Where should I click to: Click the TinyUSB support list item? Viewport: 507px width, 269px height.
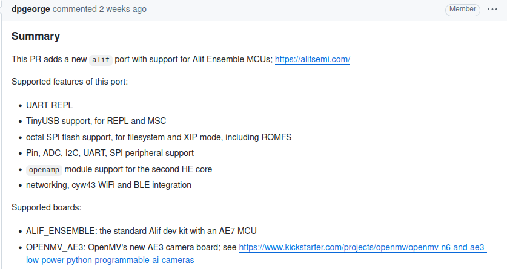coord(96,121)
